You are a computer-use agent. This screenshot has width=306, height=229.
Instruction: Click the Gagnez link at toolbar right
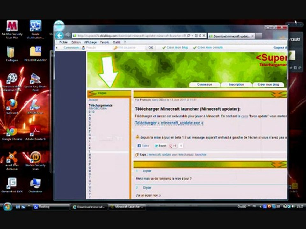tap(280, 47)
